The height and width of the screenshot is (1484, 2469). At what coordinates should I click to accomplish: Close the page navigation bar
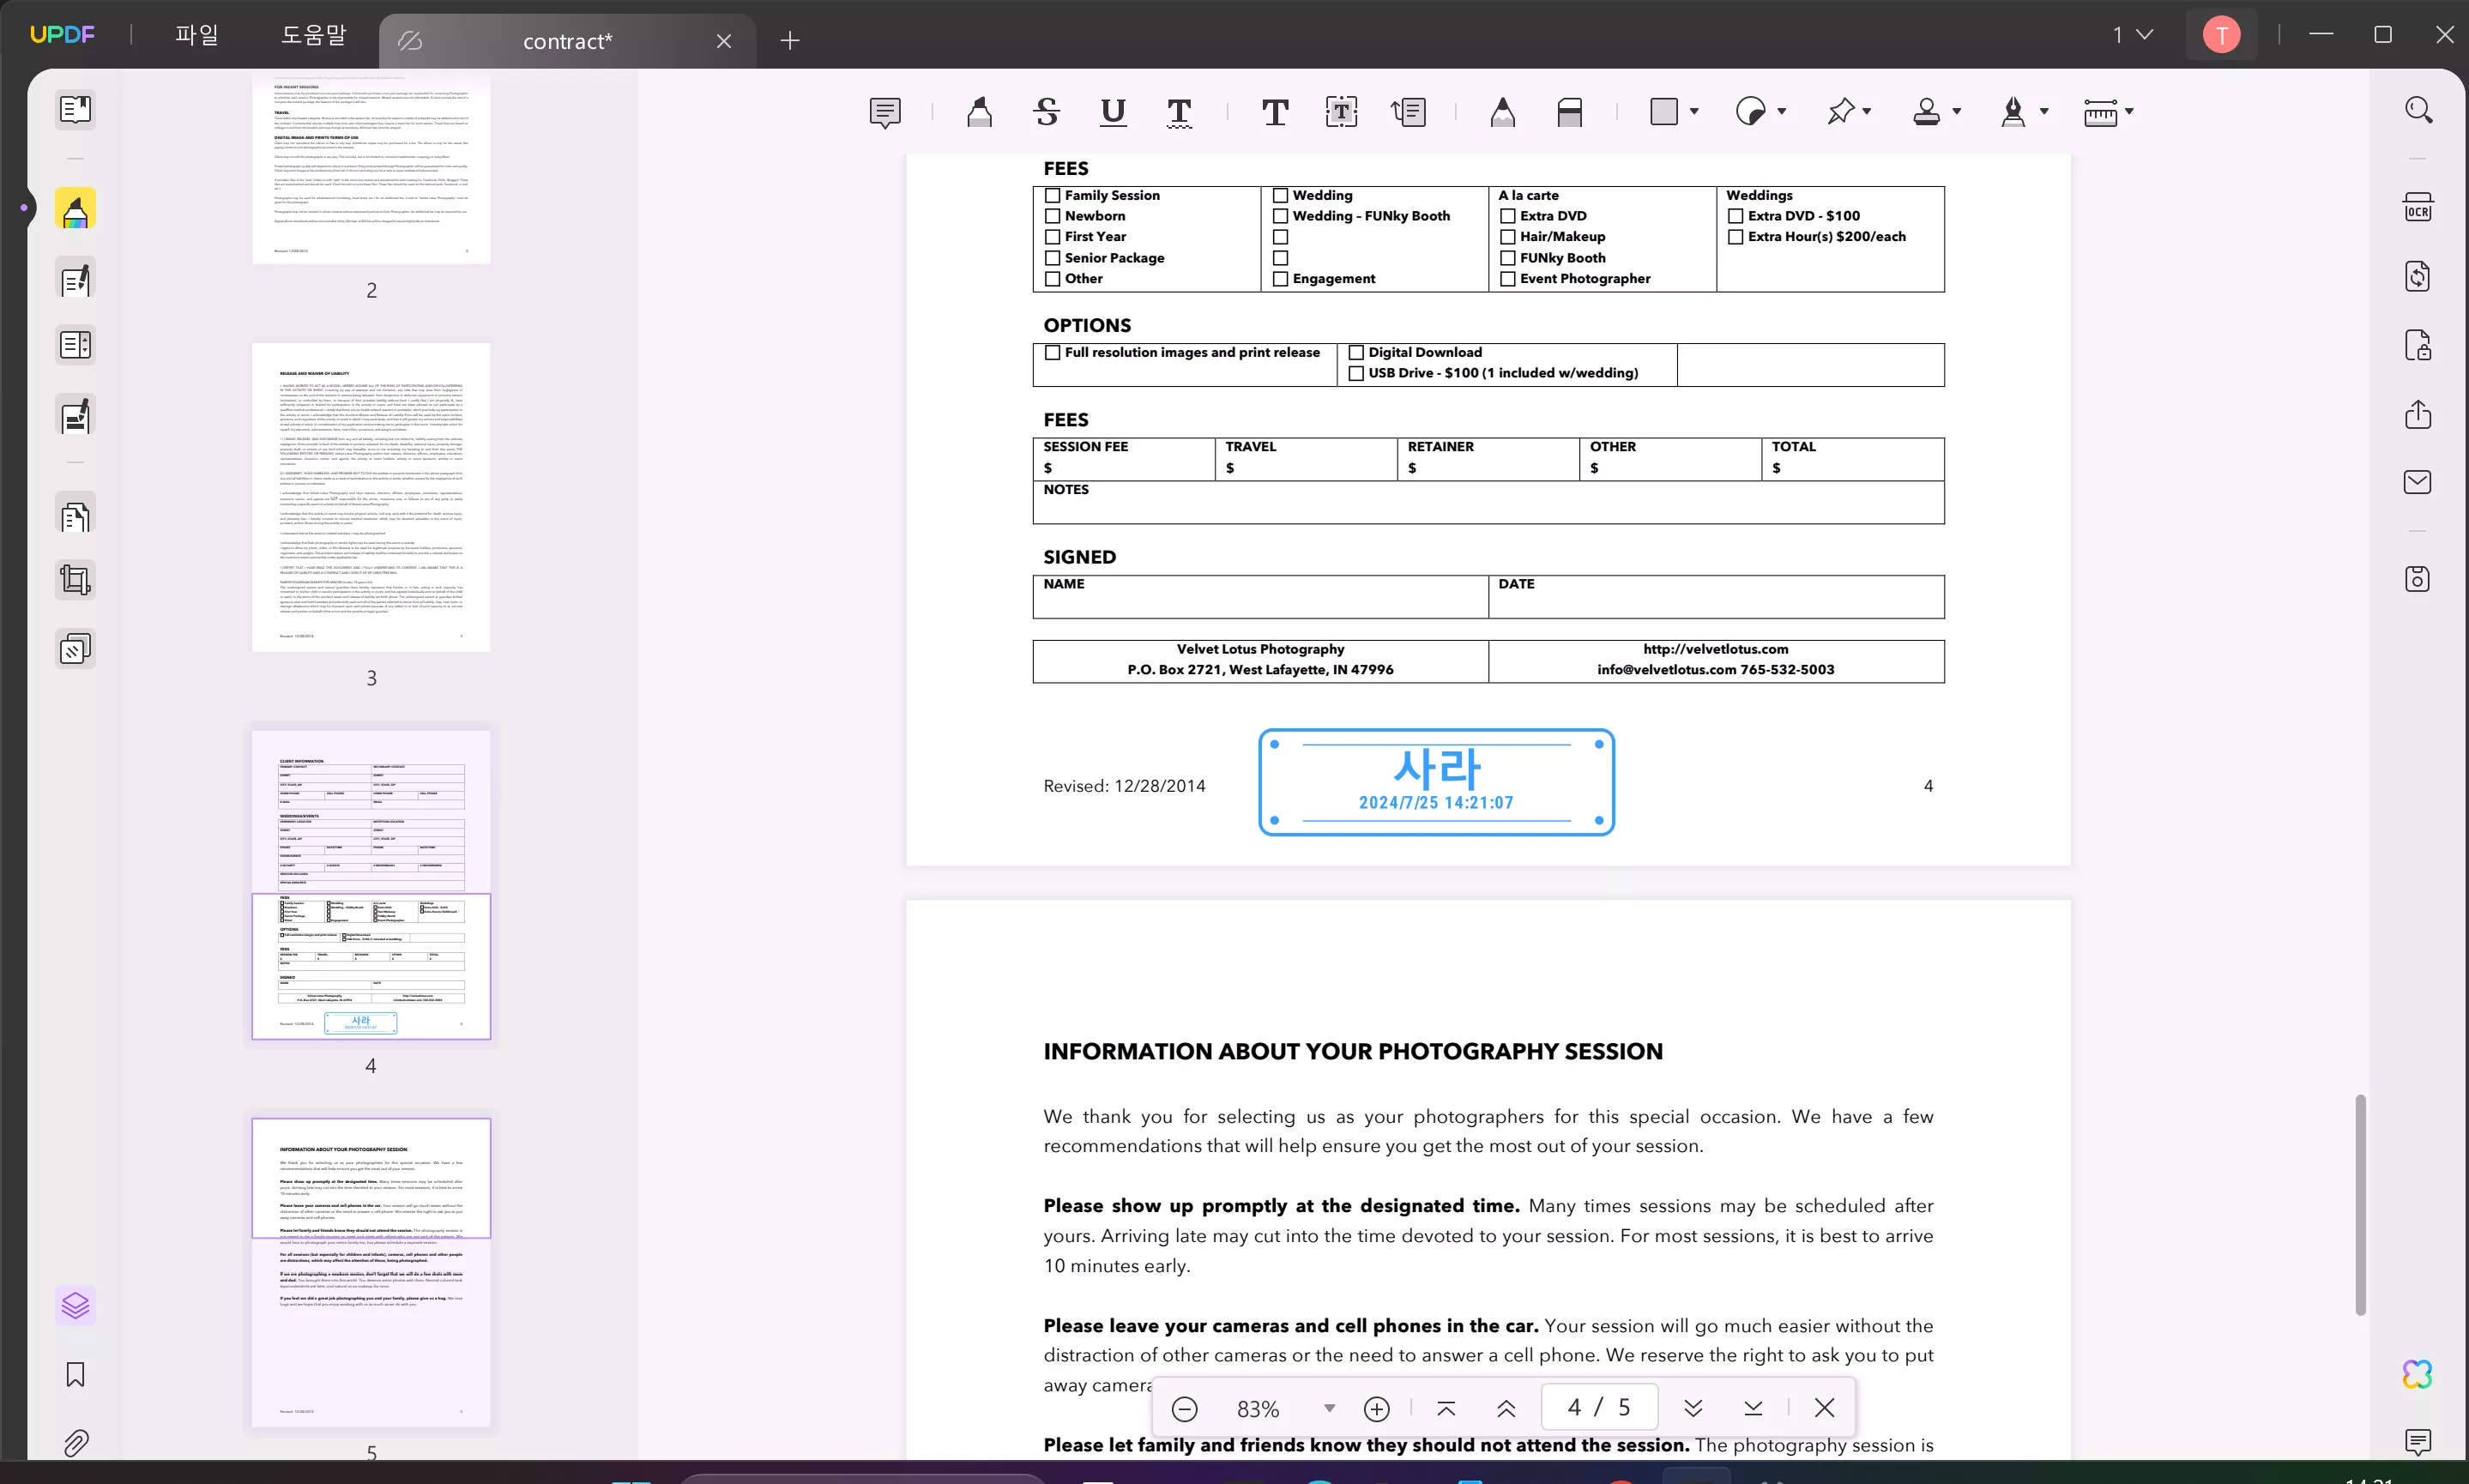[1824, 1408]
